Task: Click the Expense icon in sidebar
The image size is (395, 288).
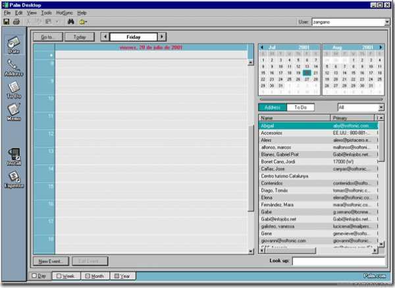Action: (14, 180)
